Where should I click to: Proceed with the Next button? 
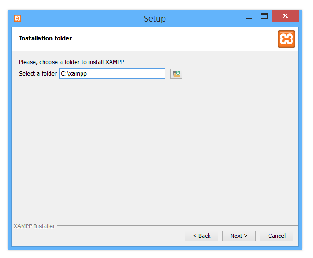point(239,236)
